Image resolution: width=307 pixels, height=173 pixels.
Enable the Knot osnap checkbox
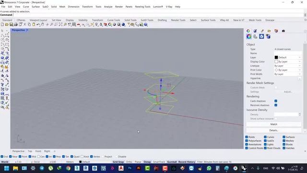(x=82, y=157)
